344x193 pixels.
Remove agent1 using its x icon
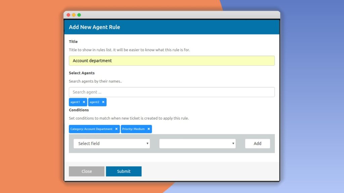(84, 102)
